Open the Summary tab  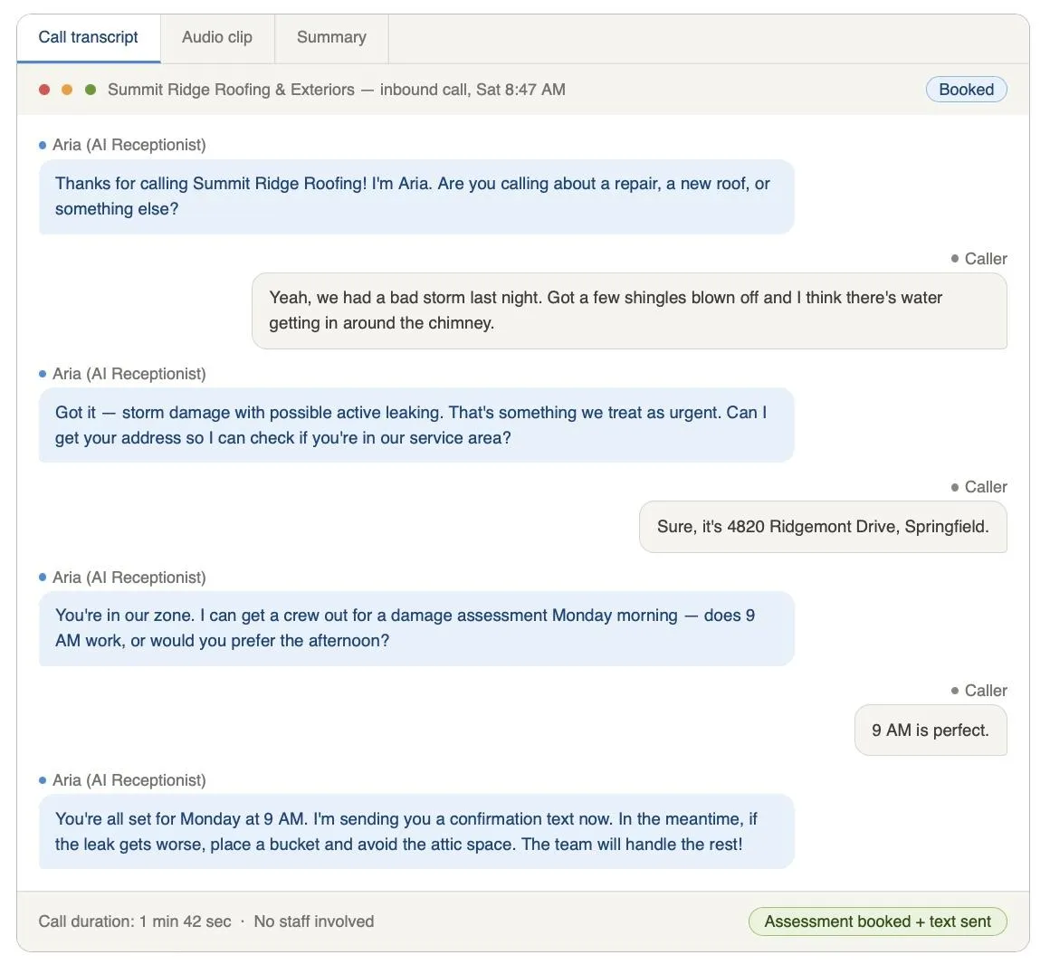click(330, 37)
